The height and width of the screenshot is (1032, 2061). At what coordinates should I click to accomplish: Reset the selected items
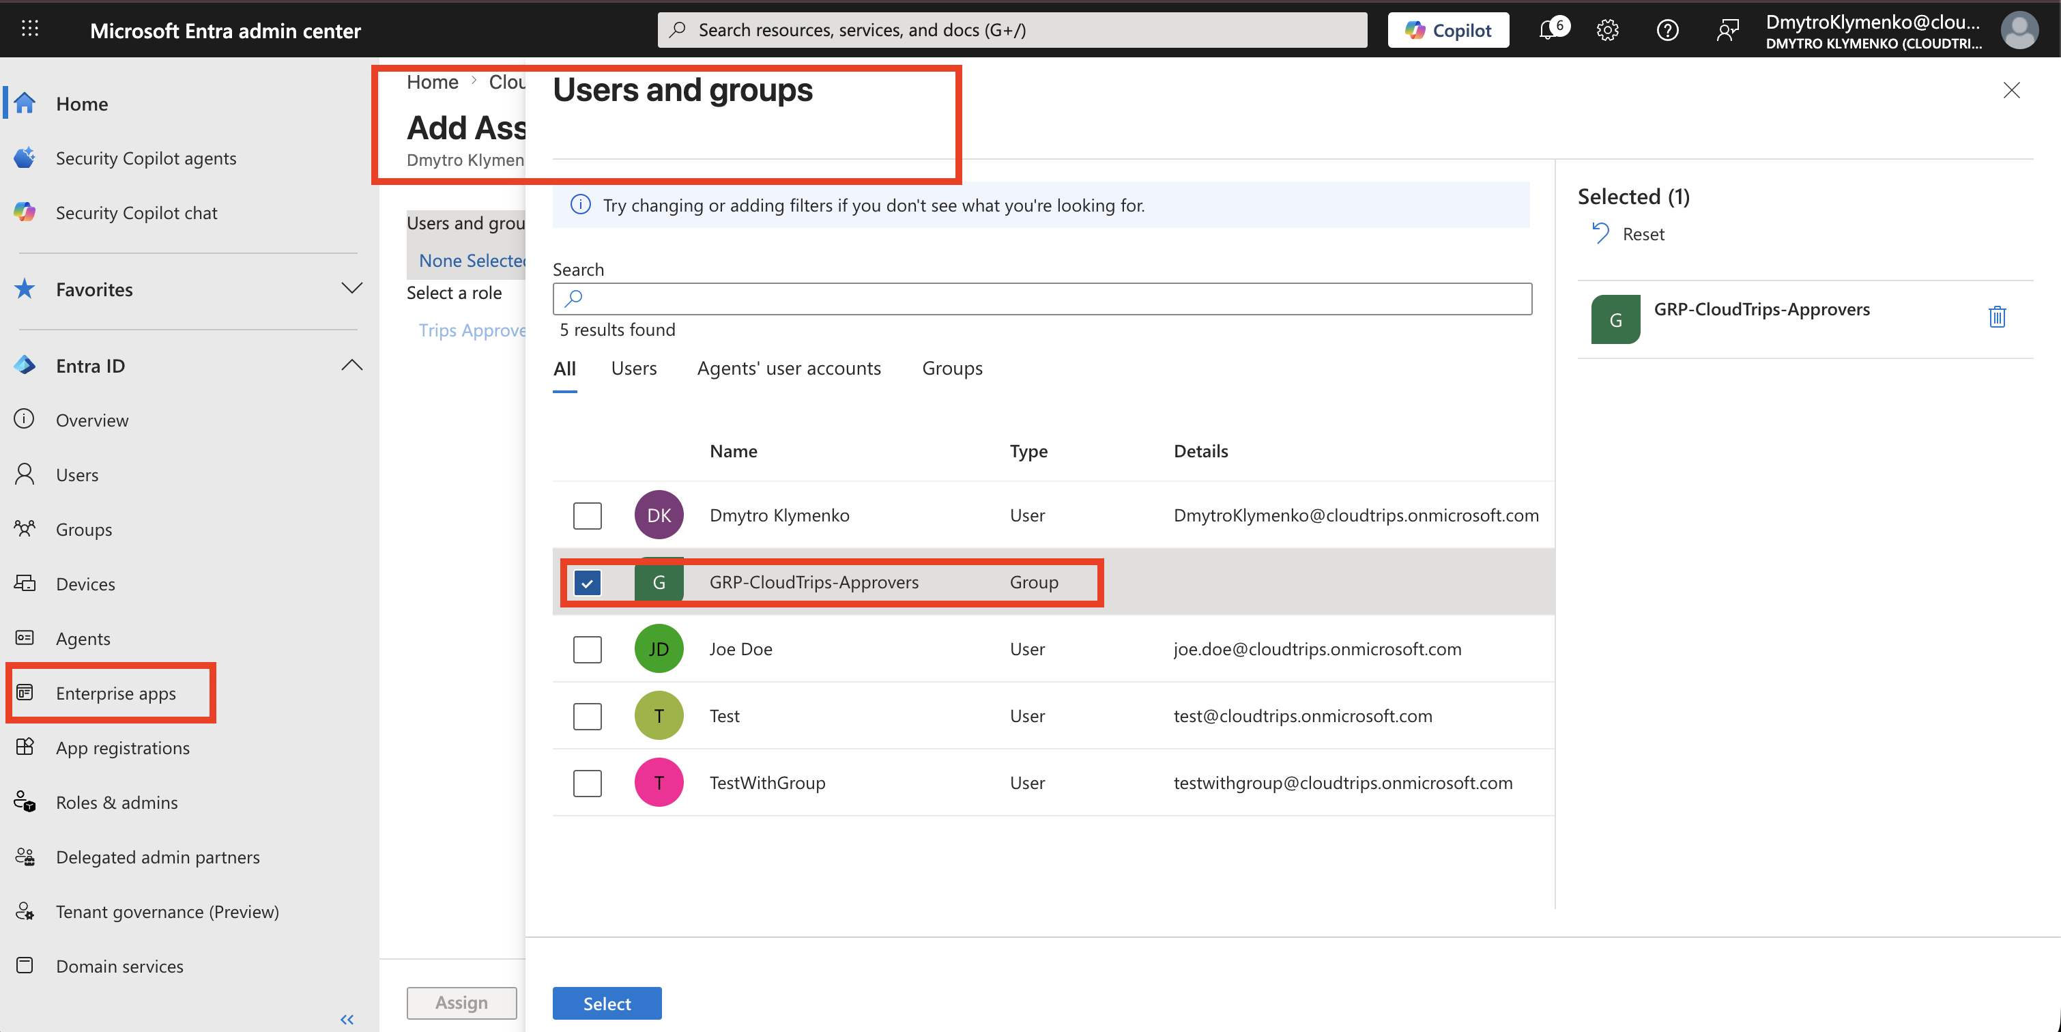coord(1628,233)
